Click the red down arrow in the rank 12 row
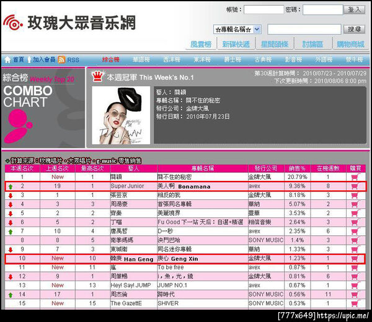This screenshot has width=372, height=322. click(x=11, y=277)
